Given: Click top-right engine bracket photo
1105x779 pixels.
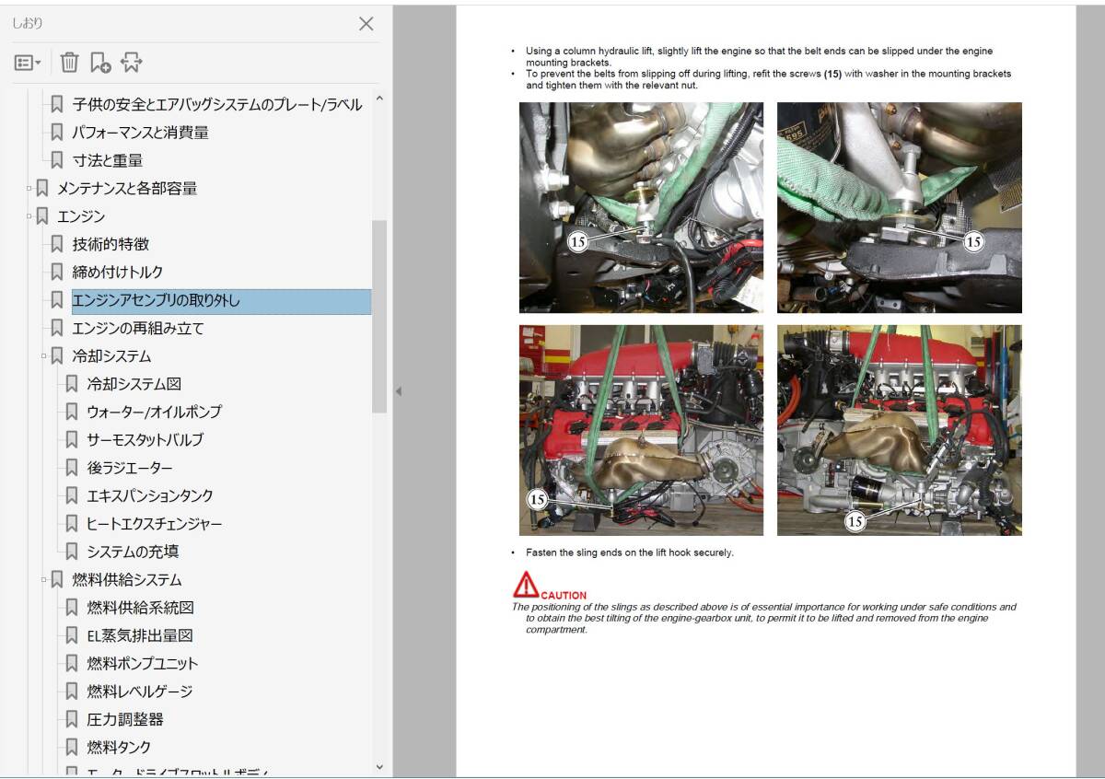Looking at the screenshot, I should coord(900,207).
